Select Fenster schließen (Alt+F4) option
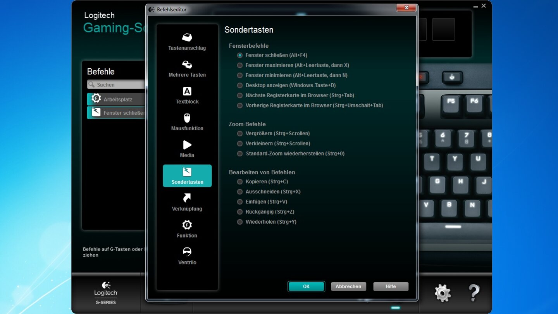 pyautogui.click(x=272, y=55)
